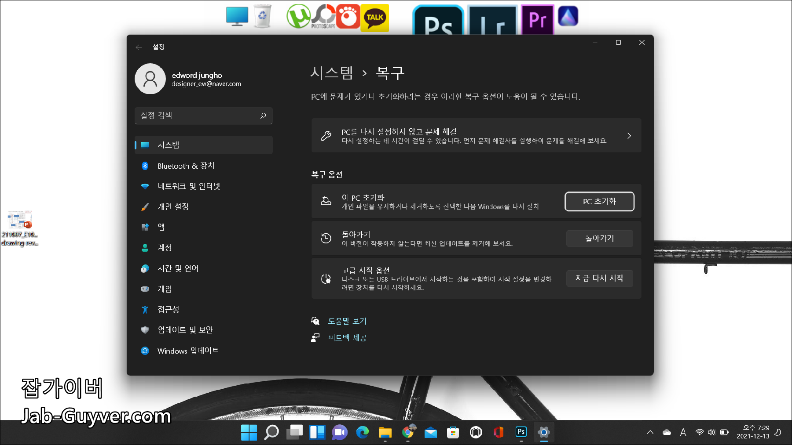Click the PC 초기화 reset button

click(599, 202)
